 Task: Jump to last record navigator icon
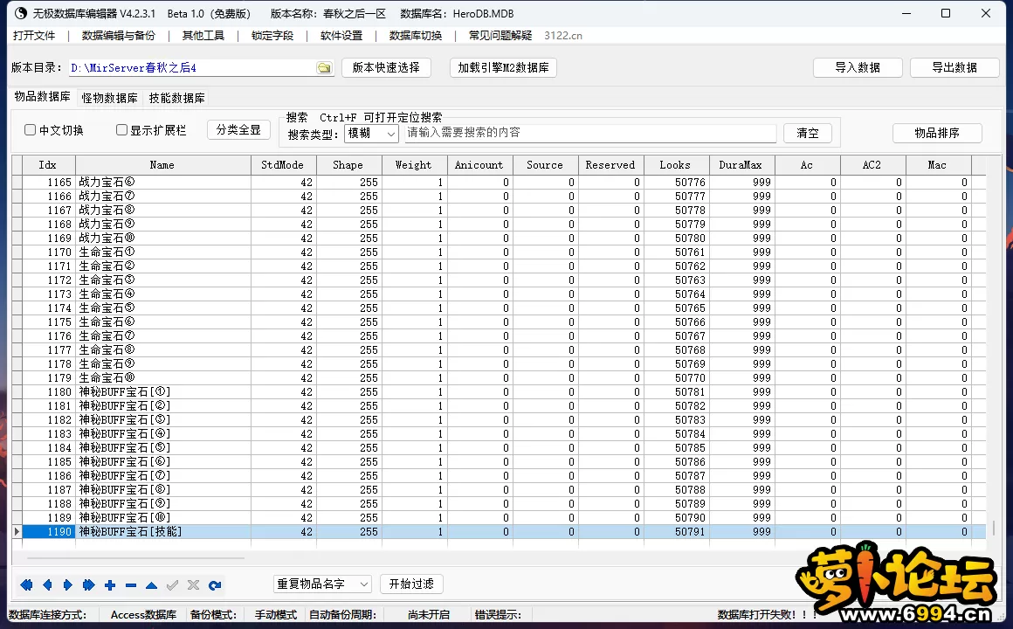point(89,585)
